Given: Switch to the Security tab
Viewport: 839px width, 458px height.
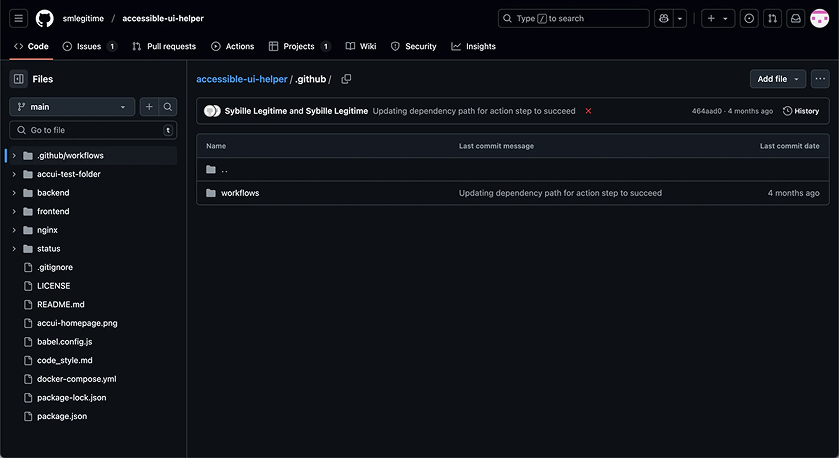Looking at the screenshot, I should tap(413, 46).
